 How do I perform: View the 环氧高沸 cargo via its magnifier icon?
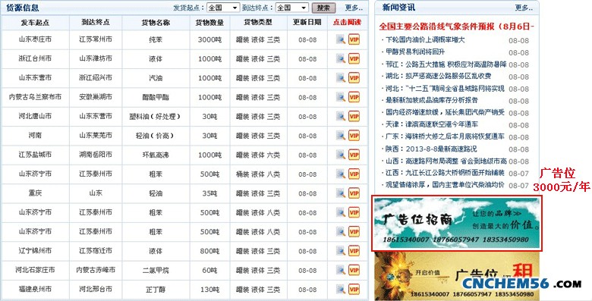click(341, 155)
